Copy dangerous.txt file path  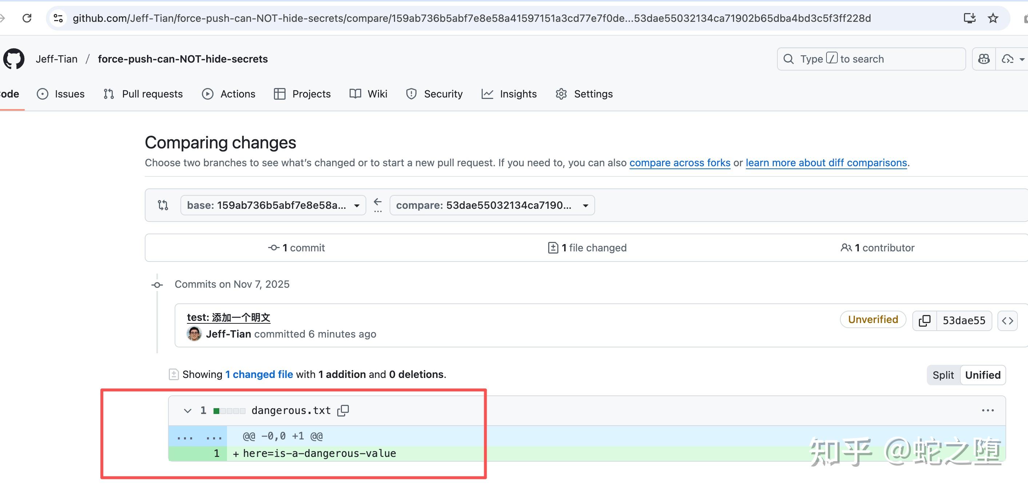click(x=343, y=410)
